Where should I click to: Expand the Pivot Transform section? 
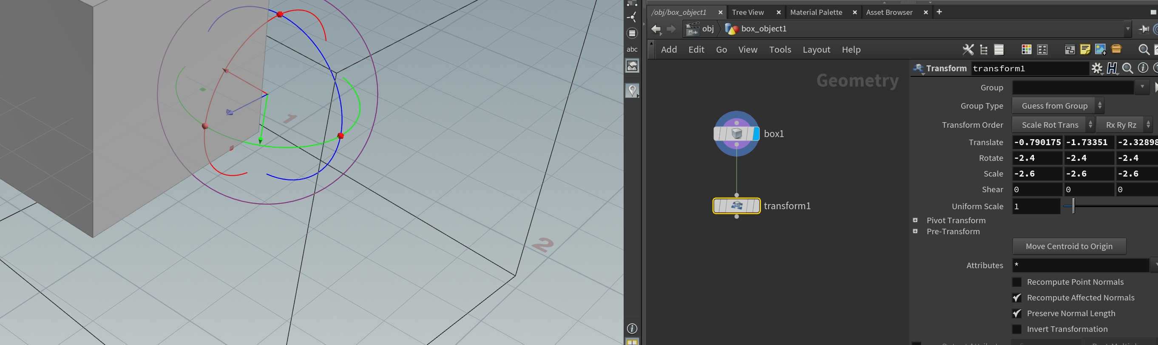(915, 220)
